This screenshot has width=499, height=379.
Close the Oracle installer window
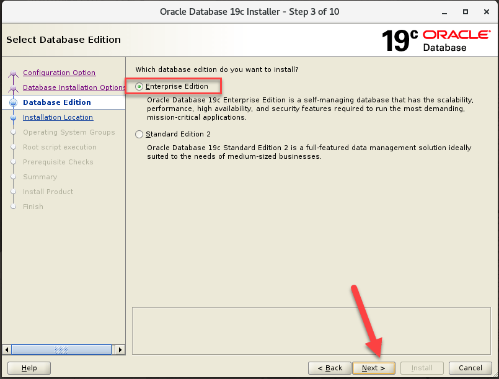tap(486, 12)
